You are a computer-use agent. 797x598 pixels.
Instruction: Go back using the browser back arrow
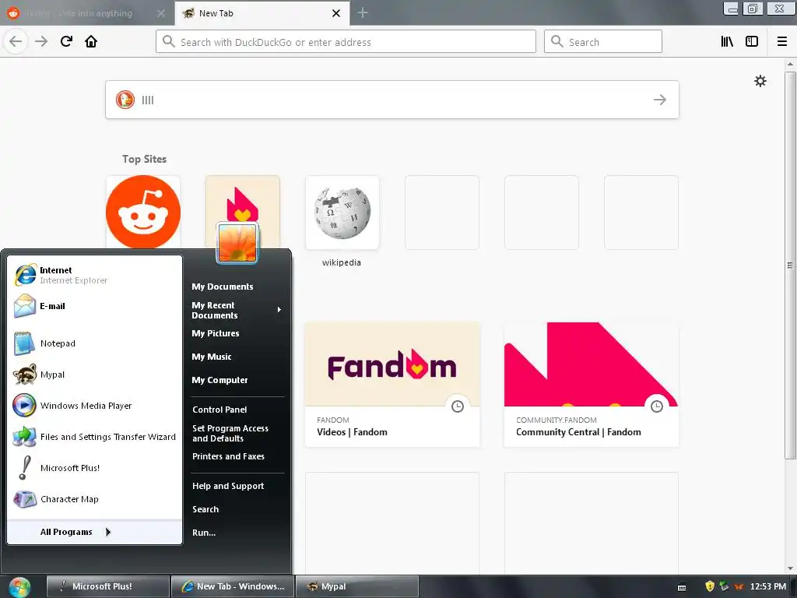[x=16, y=42]
